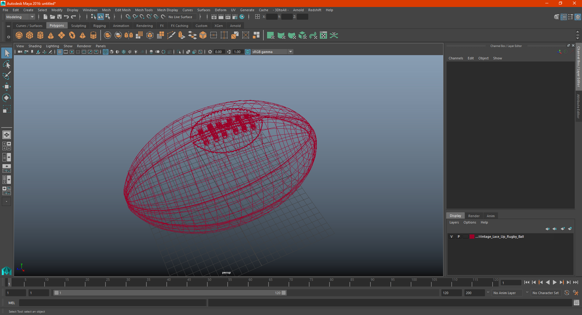Toggle Snap to curves icon

(135, 17)
